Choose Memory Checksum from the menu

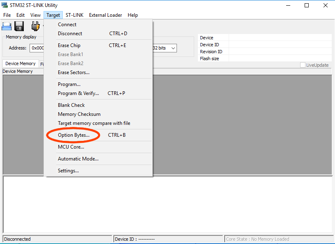coord(79,114)
